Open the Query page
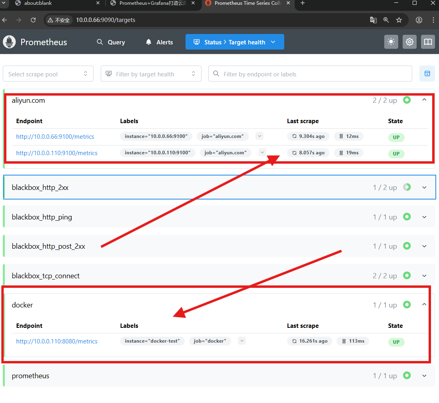Image resolution: width=439 pixels, height=403 pixels. (111, 42)
